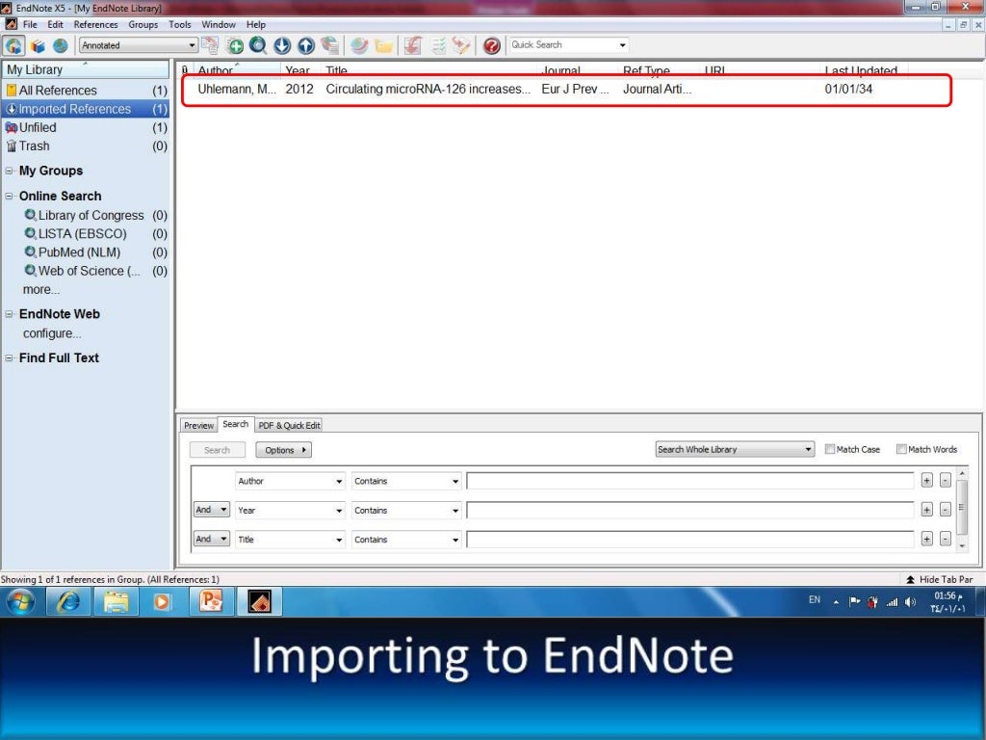
Task: Collapse the Find Full Text group
Action: (x=10, y=358)
